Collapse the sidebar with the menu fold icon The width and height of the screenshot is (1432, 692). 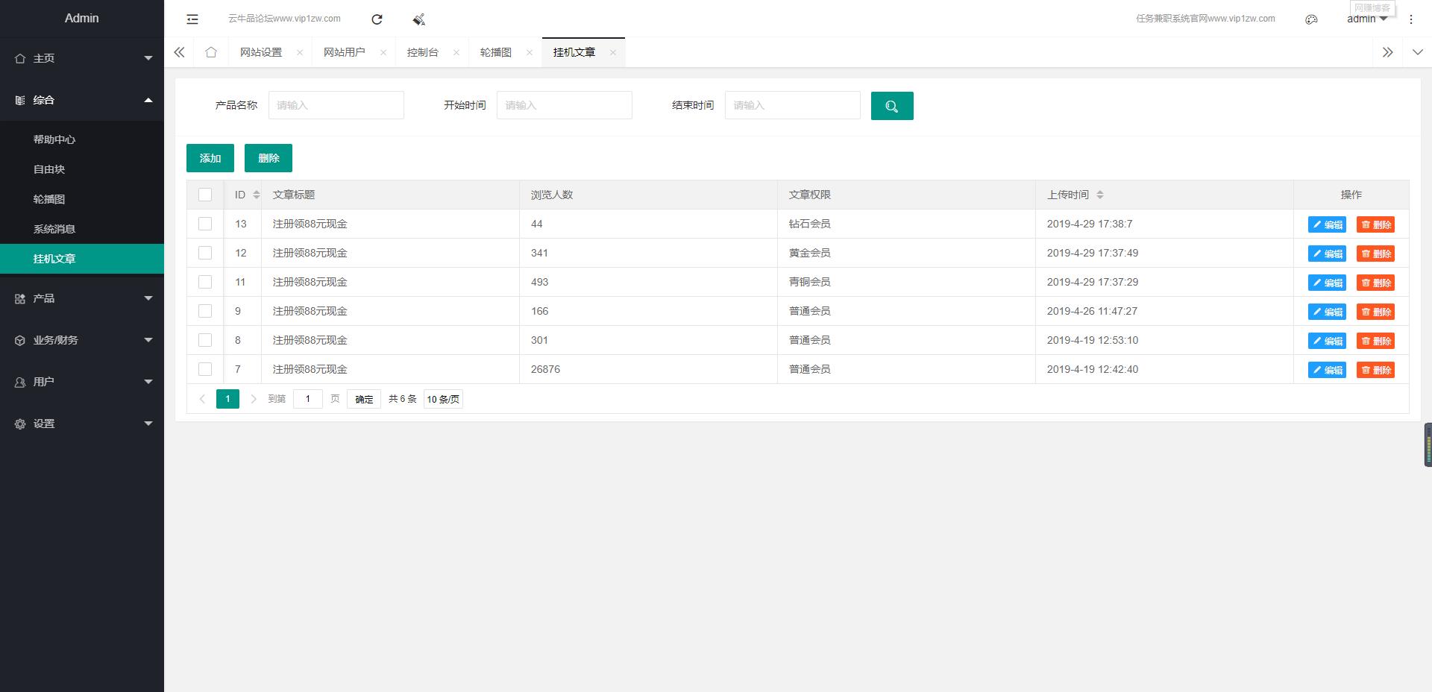192,19
